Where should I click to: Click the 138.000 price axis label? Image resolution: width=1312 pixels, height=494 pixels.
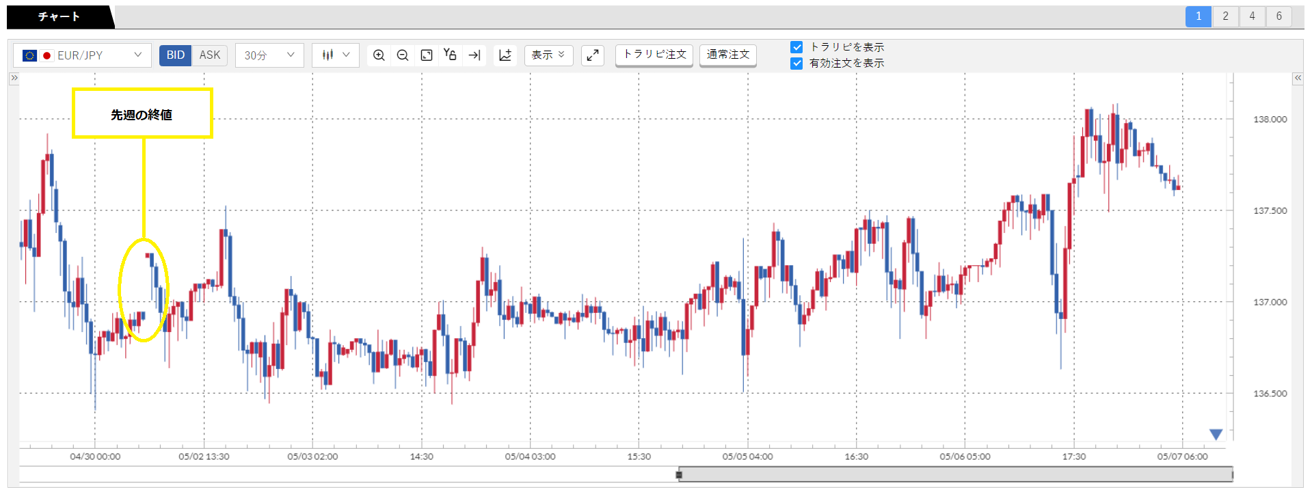1270,120
